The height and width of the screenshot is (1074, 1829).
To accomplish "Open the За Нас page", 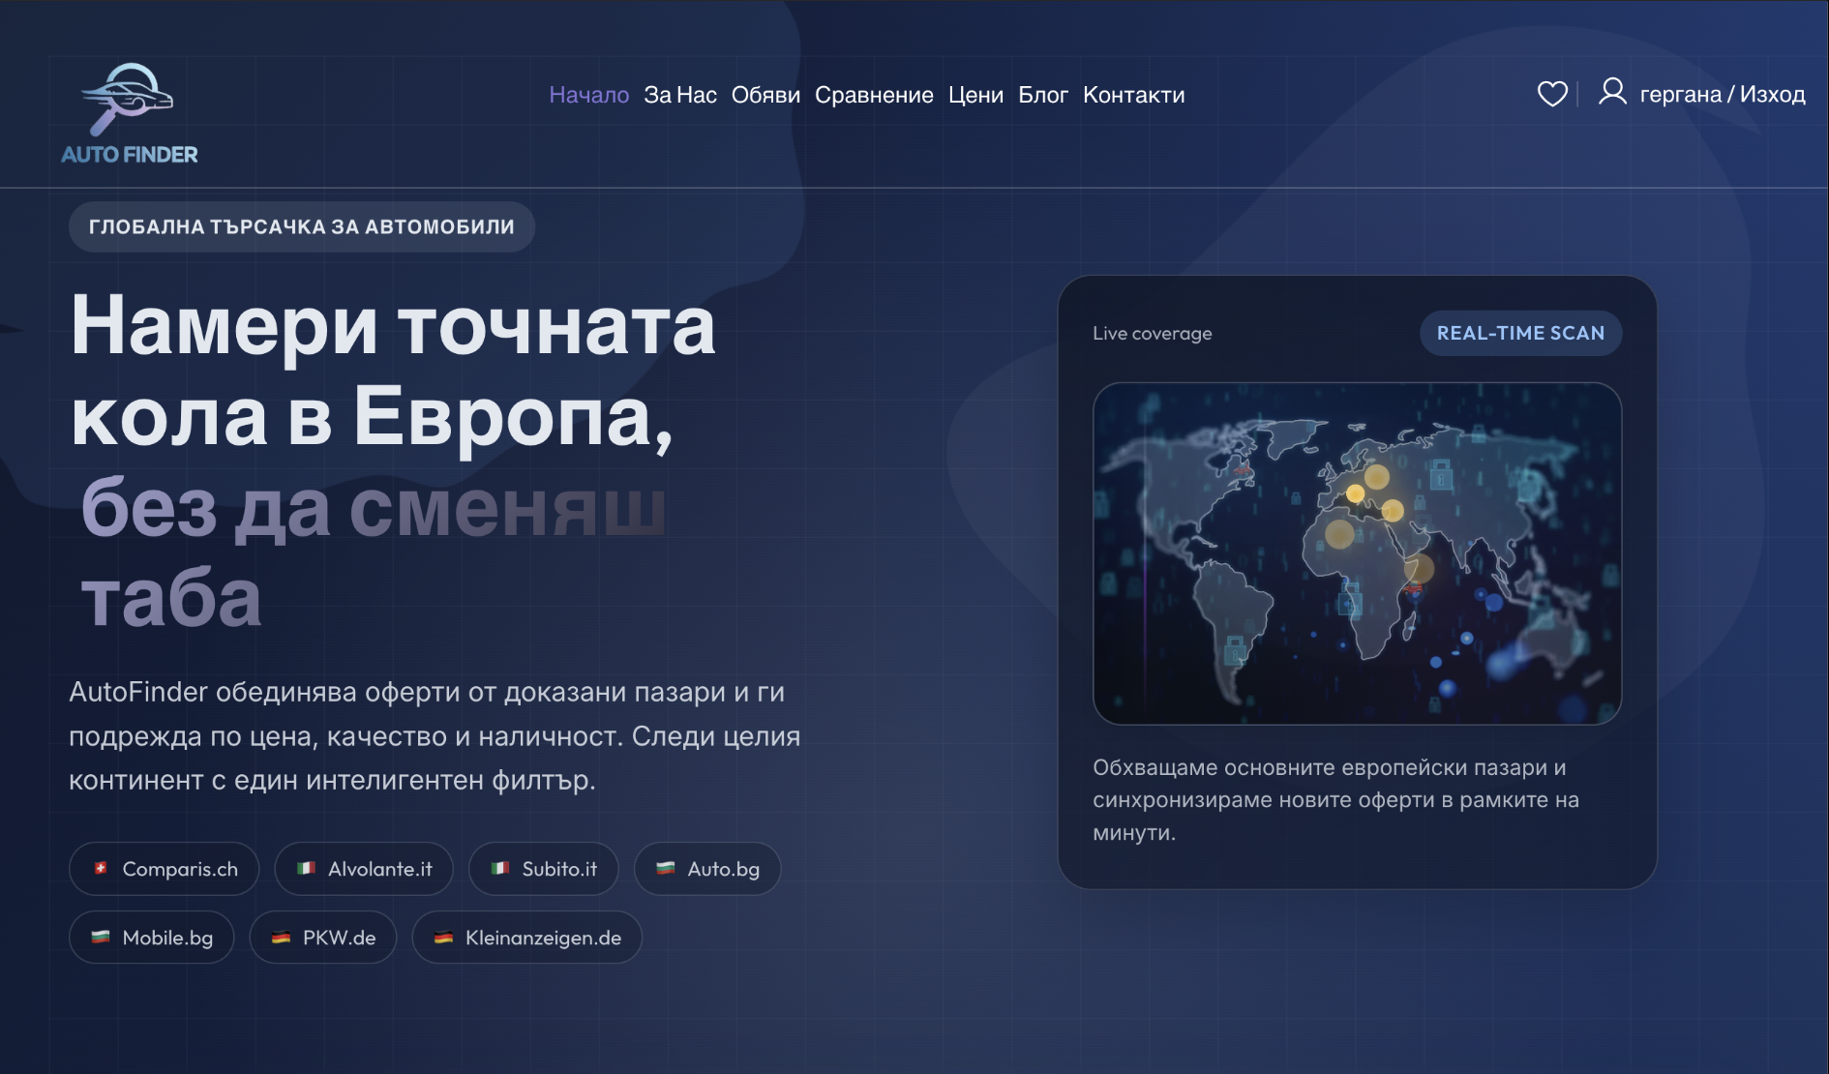I will [x=679, y=95].
